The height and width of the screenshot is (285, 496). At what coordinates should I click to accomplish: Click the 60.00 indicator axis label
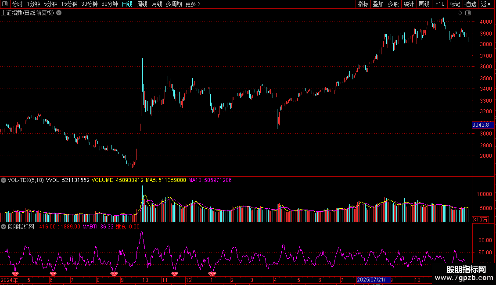pyautogui.click(x=485, y=253)
